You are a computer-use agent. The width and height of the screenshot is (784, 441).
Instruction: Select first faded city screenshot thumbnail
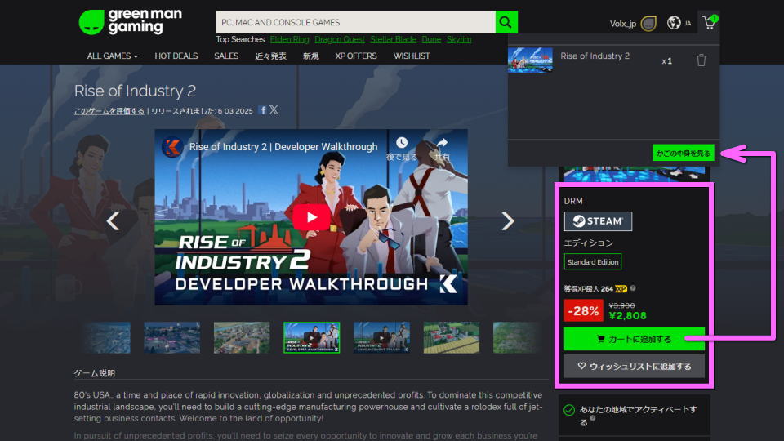[x=108, y=337]
